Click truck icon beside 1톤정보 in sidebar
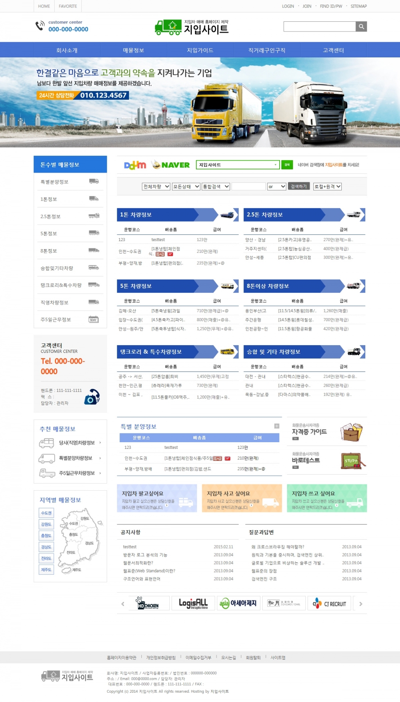The height and width of the screenshot is (702, 400). pyautogui.click(x=93, y=199)
